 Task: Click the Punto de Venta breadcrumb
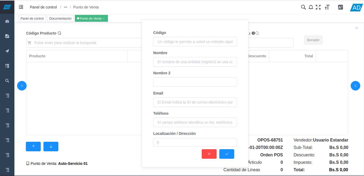click(x=86, y=7)
